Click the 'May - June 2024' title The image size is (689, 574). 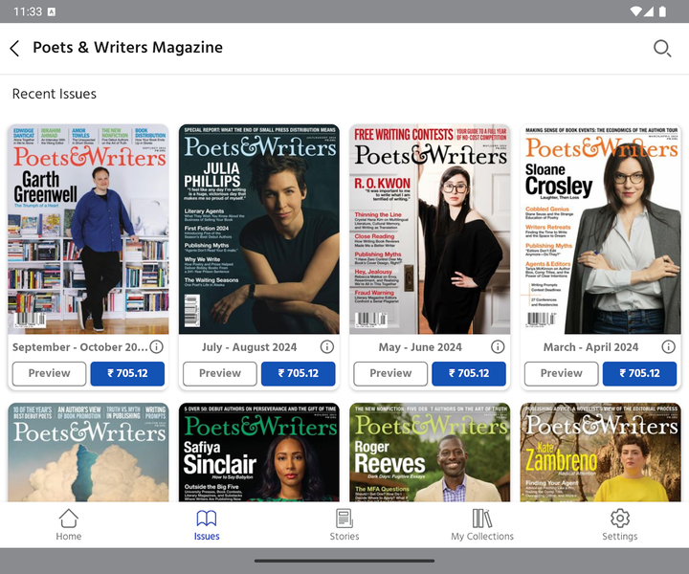click(420, 347)
